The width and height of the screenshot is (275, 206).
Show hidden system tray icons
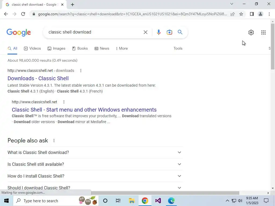(x=227, y=201)
